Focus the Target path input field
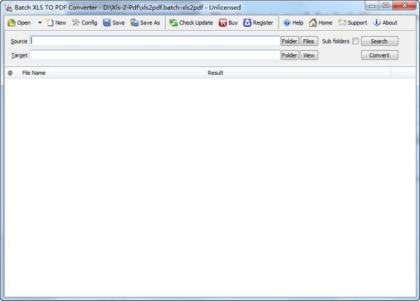The width and height of the screenshot is (420, 301). click(155, 55)
